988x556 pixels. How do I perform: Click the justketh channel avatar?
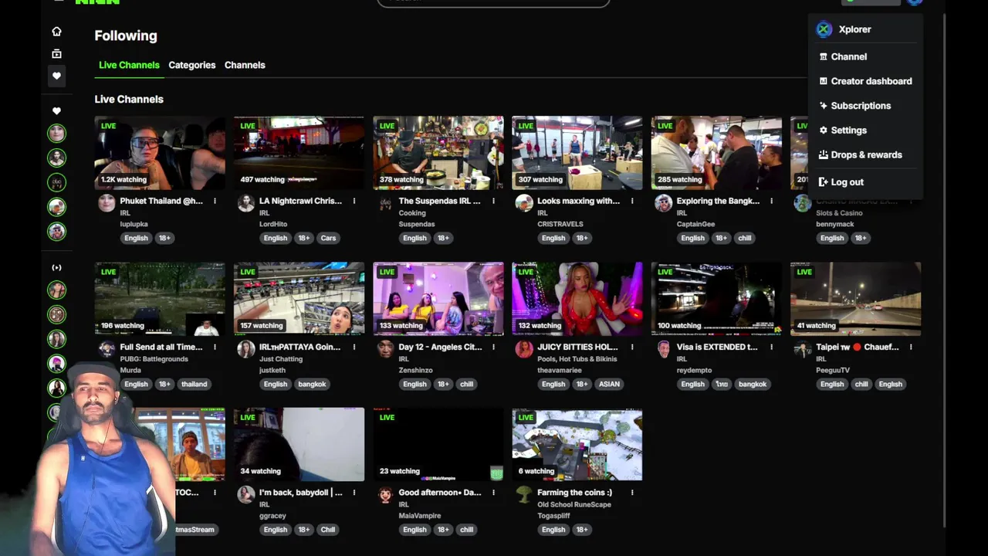point(246,349)
